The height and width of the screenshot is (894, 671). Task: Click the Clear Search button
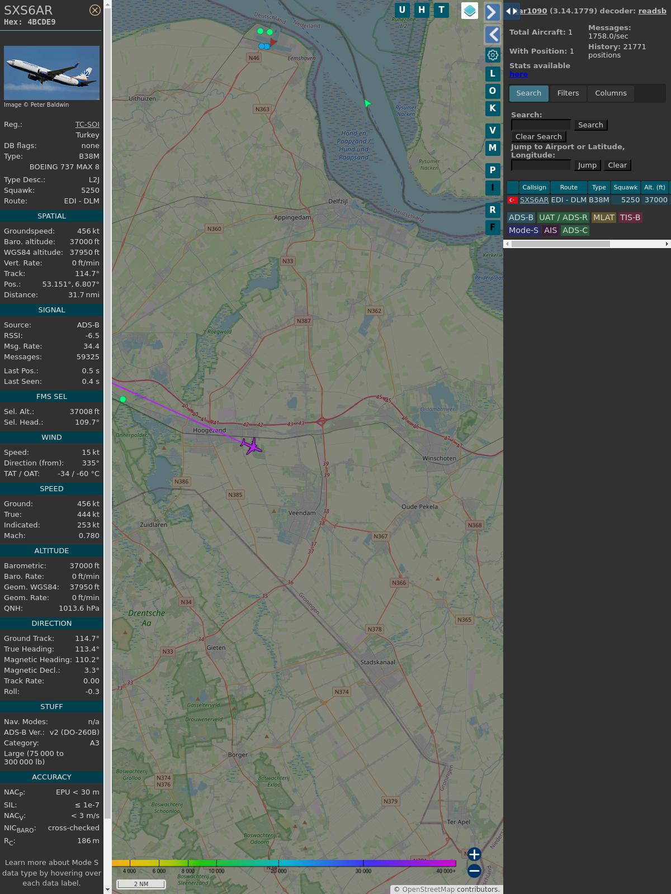pyautogui.click(x=538, y=137)
